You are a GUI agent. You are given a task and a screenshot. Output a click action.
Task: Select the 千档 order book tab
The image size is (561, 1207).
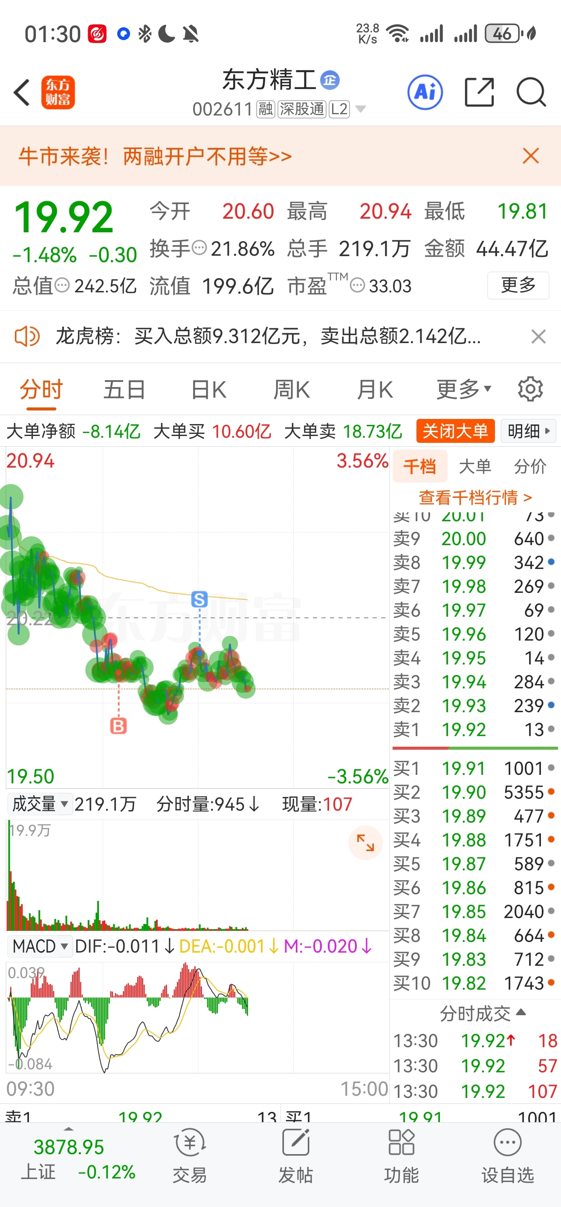point(420,466)
